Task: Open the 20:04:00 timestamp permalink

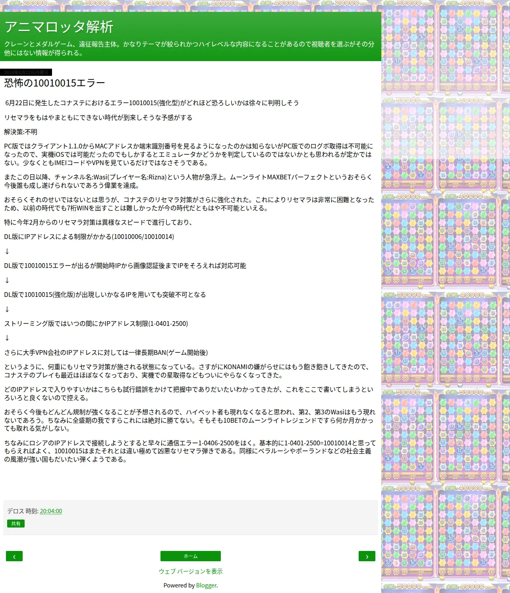Action: (x=51, y=511)
